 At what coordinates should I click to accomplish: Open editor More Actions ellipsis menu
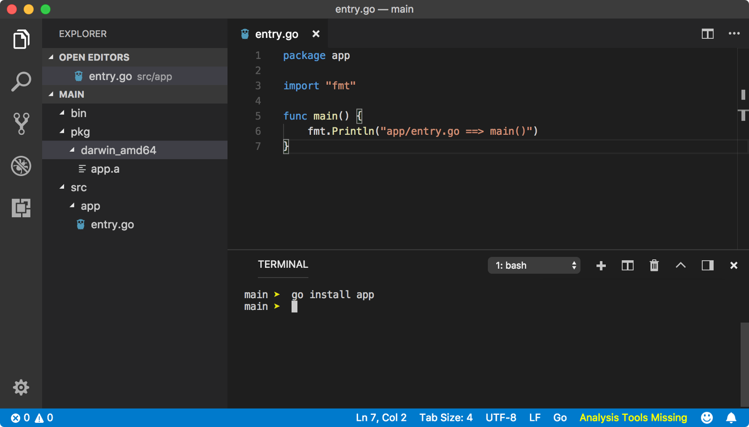click(734, 34)
